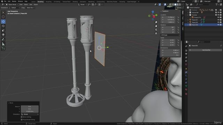Open the Modifiers wrench properties tab
The image size is (223, 125).
pos(186,72)
